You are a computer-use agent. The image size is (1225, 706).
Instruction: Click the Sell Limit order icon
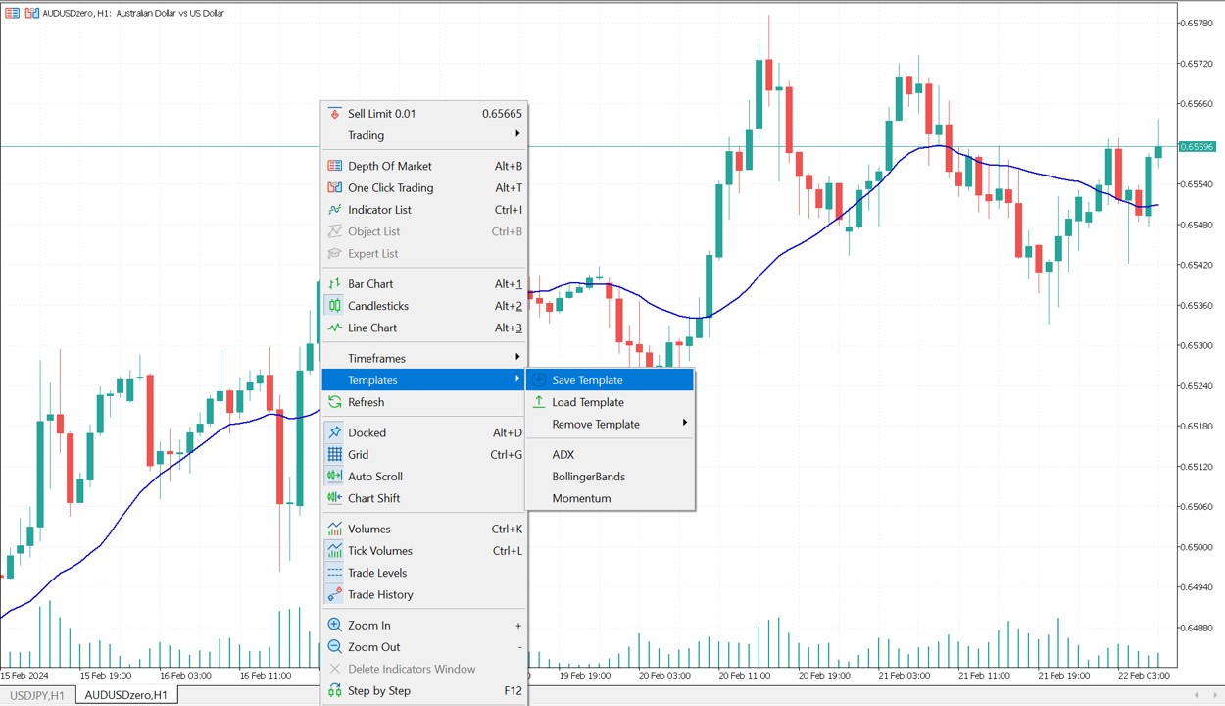pos(335,114)
